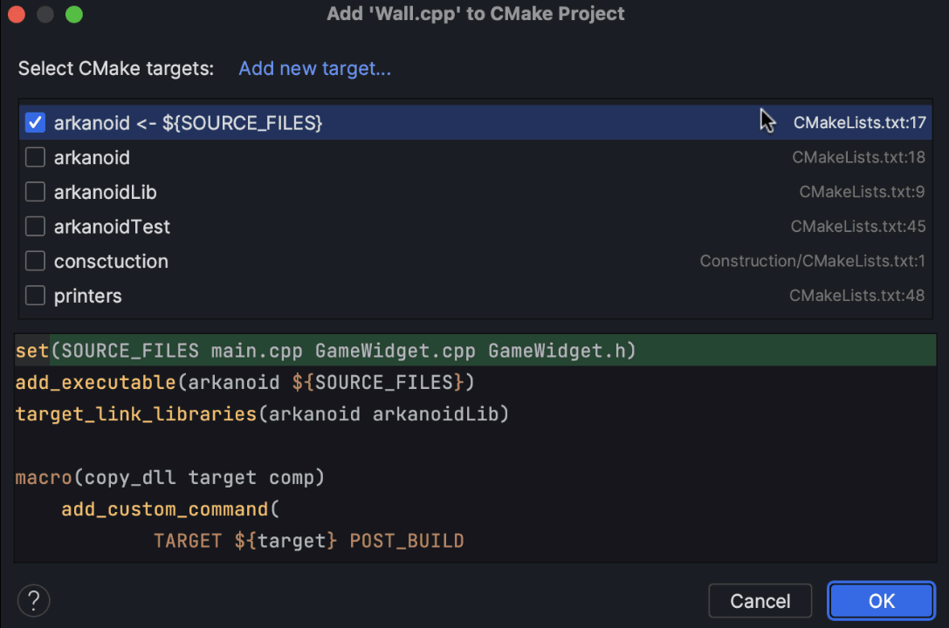The width and height of the screenshot is (949, 628).
Task: Confirm with the OK button
Action: 881,600
